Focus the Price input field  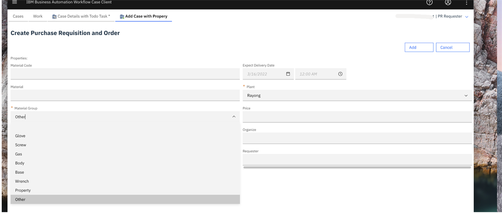click(357, 117)
